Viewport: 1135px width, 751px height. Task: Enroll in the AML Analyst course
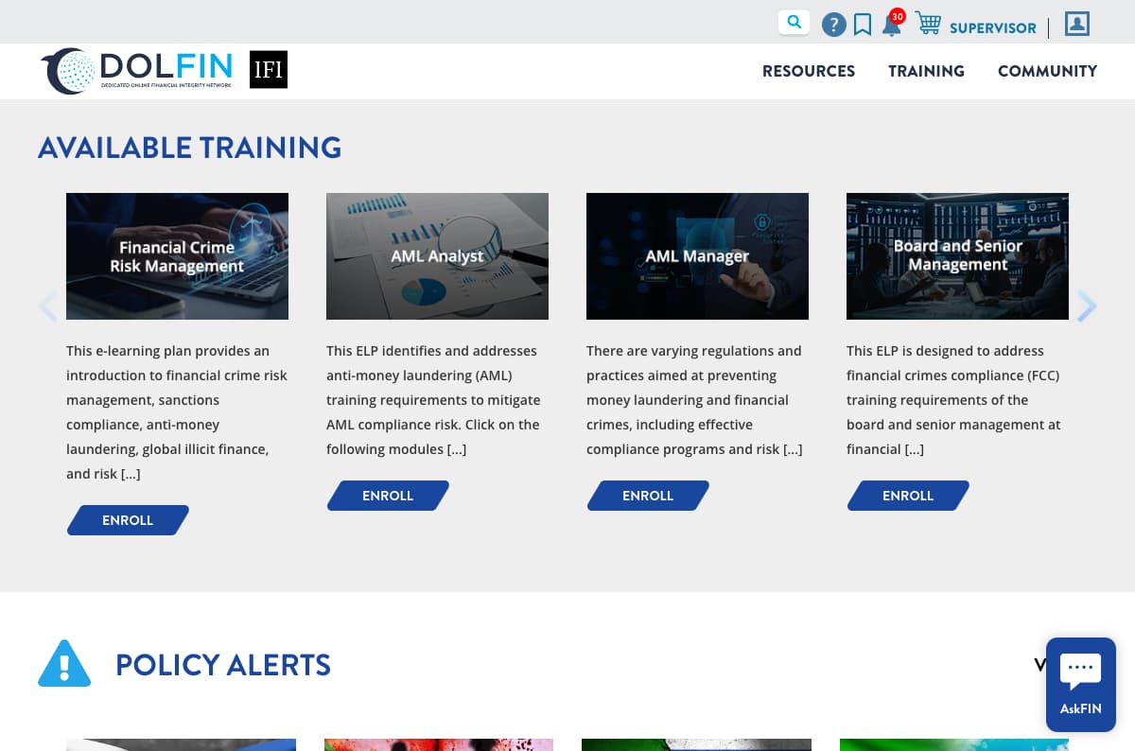(388, 495)
